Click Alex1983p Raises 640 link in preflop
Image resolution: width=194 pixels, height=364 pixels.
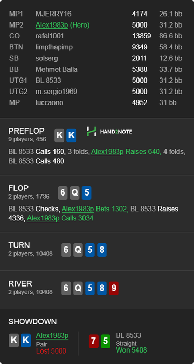coord(126,152)
